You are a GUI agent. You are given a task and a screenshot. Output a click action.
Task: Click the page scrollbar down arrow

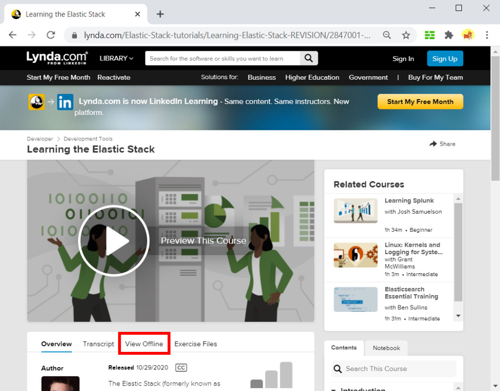coord(495,386)
